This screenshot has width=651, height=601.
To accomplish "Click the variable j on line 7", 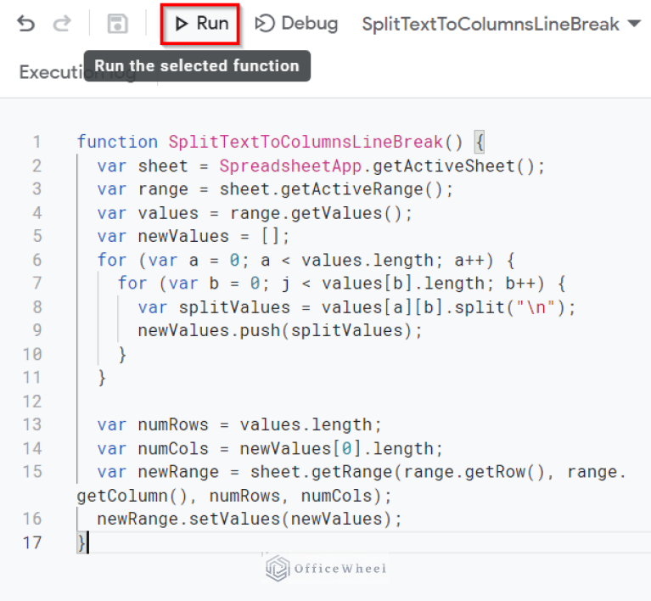I will pos(286,284).
